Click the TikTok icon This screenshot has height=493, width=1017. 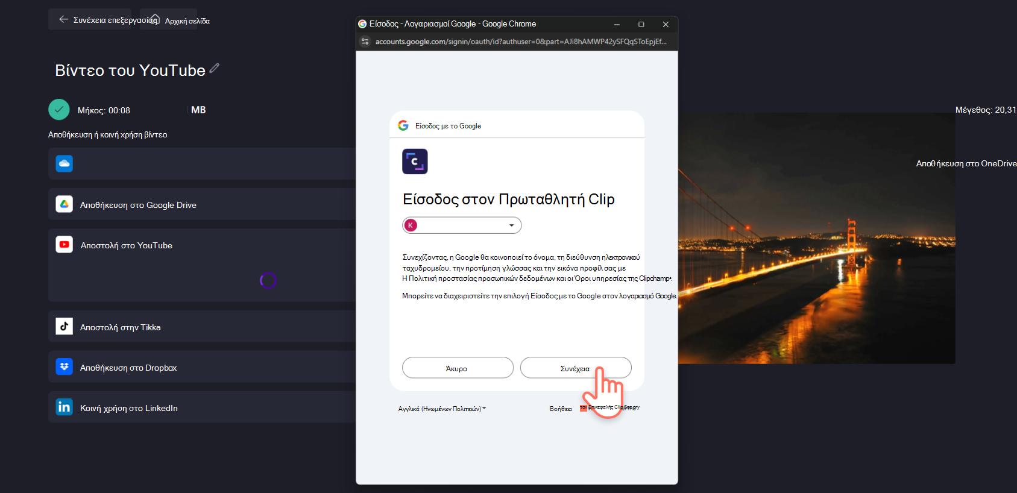click(65, 326)
